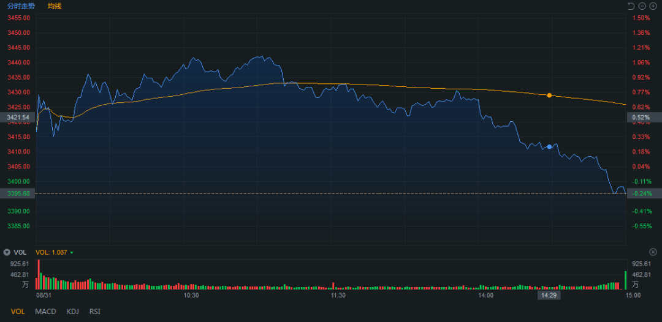Viewport: 662px width, 322px height.
Task: Switch to the MACD indicator tab
Action: pyautogui.click(x=45, y=312)
